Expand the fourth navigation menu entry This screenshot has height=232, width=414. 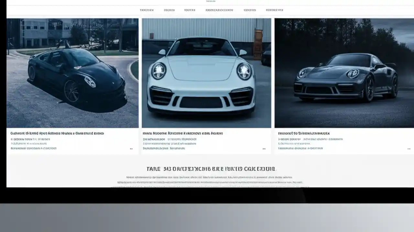220,10
